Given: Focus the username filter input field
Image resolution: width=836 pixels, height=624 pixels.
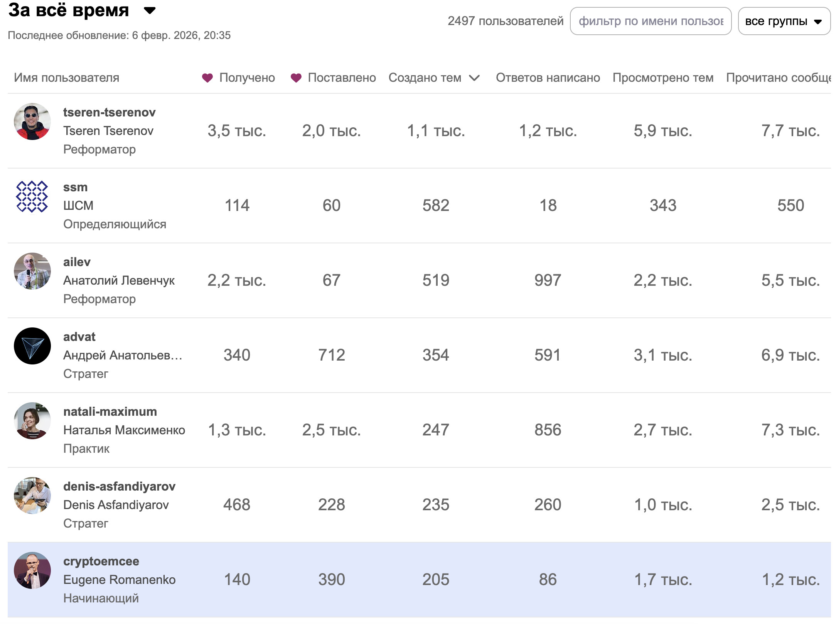Looking at the screenshot, I should click(651, 21).
